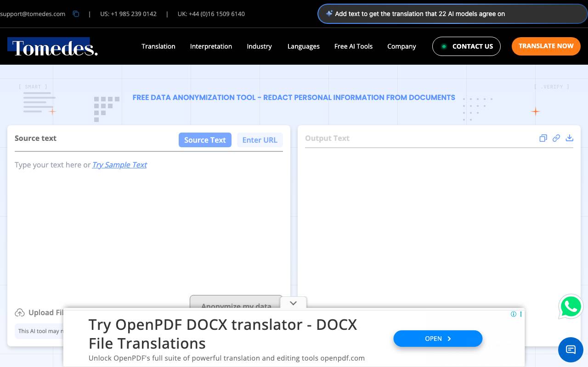Viewport: 588px width, 367px height.
Task: Click the OpenPDF DOCX translator ad headline
Action: point(223,334)
